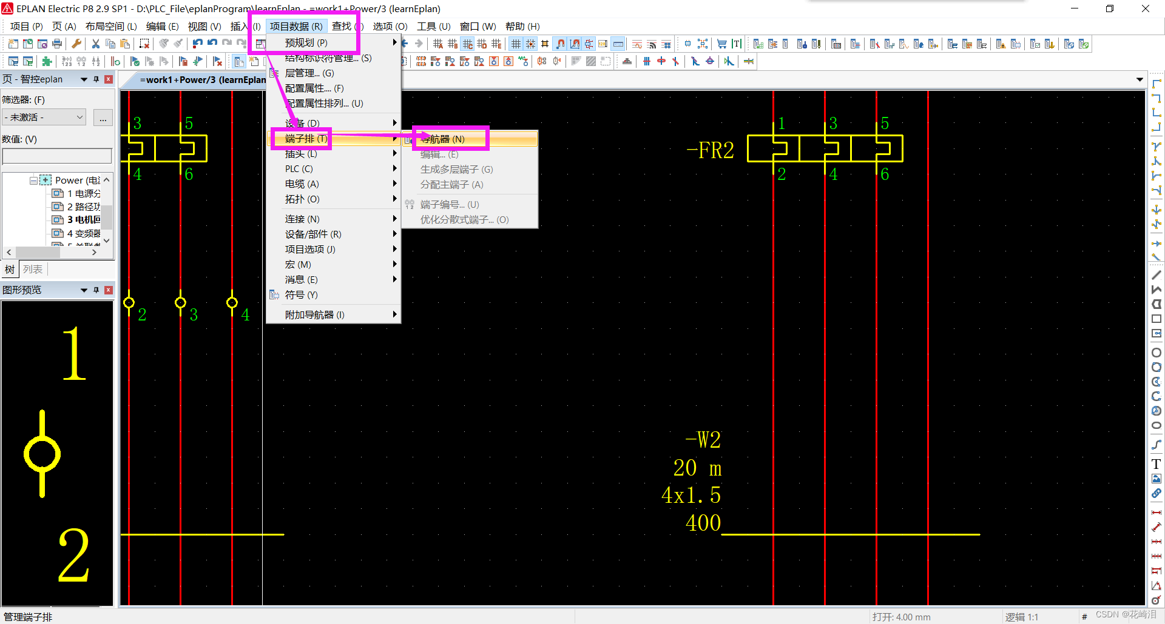
Task: Open the =work1+Power/3 document tab
Action: tap(203, 80)
